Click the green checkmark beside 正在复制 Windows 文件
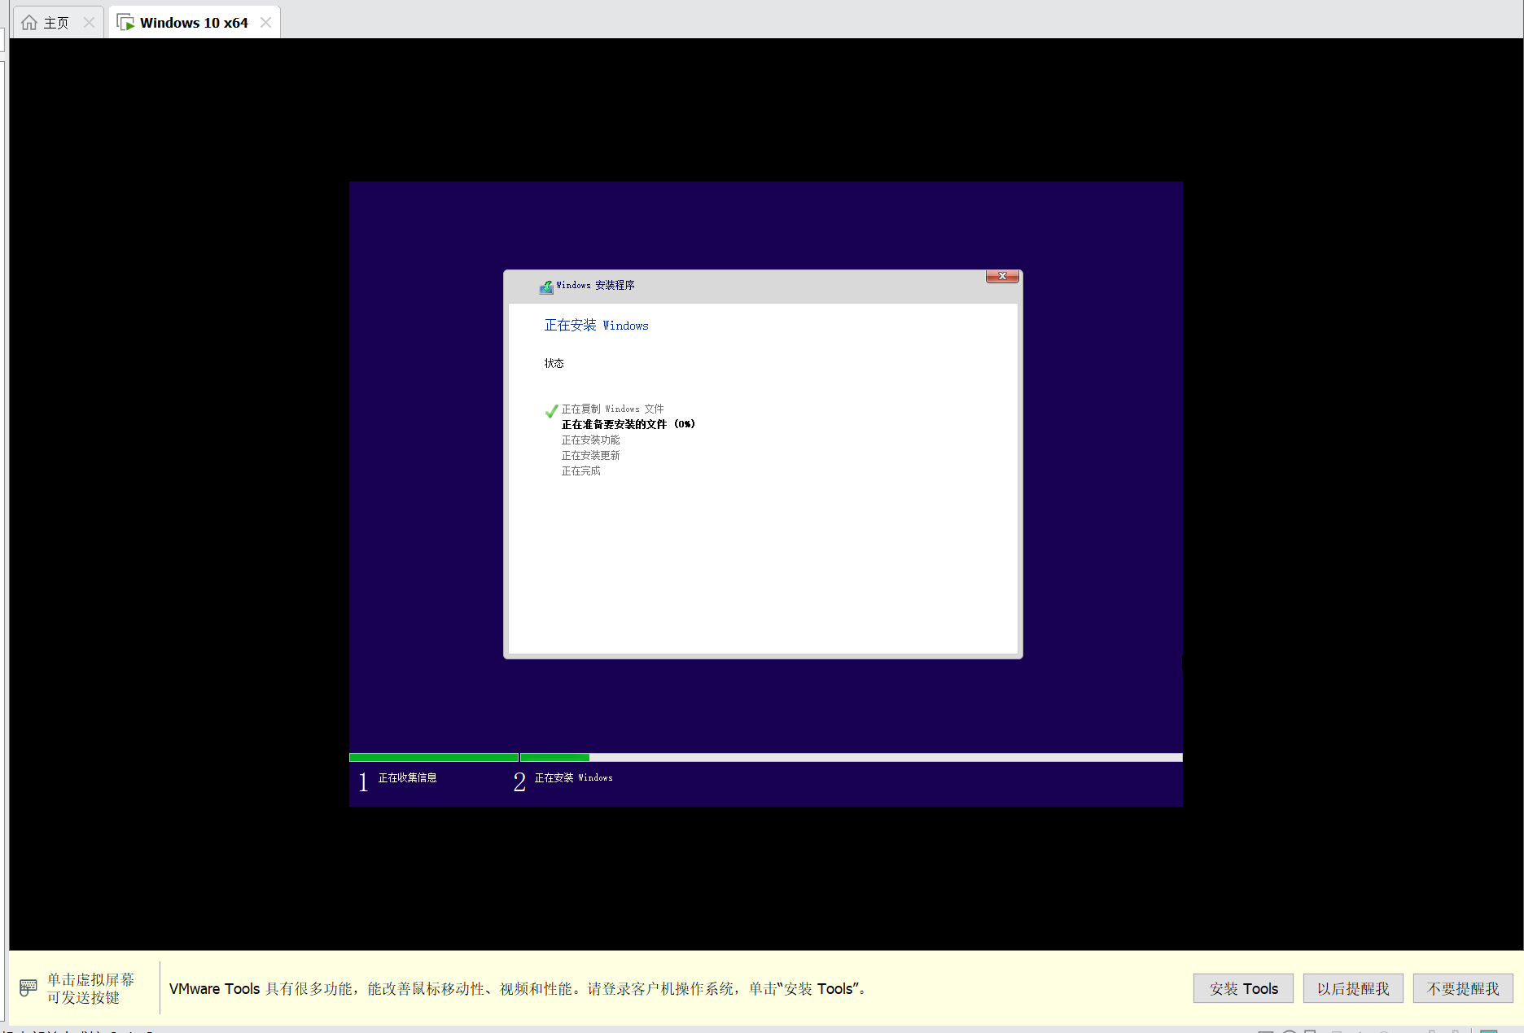Viewport: 1524px width, 1033px height. pyautogui.click(x=551, y=410)
